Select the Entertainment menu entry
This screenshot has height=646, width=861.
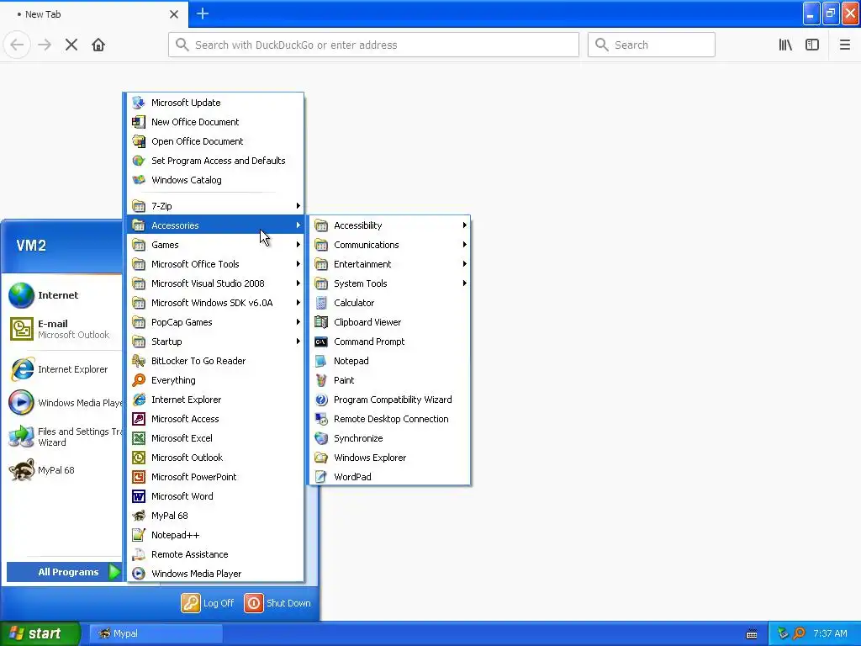[390, 264]
